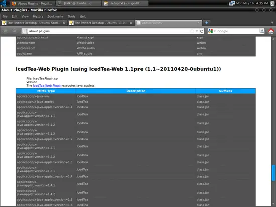This screenshot has height=207, width=276.
Task: Click the about:plugins address field
Action: 109,31
